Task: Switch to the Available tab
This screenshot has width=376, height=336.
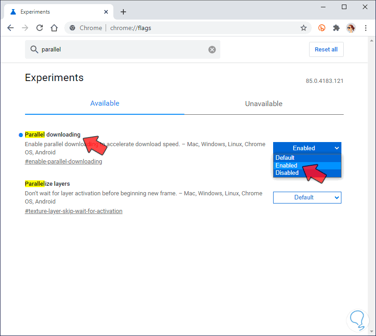Action: click(x=105, y=103)
